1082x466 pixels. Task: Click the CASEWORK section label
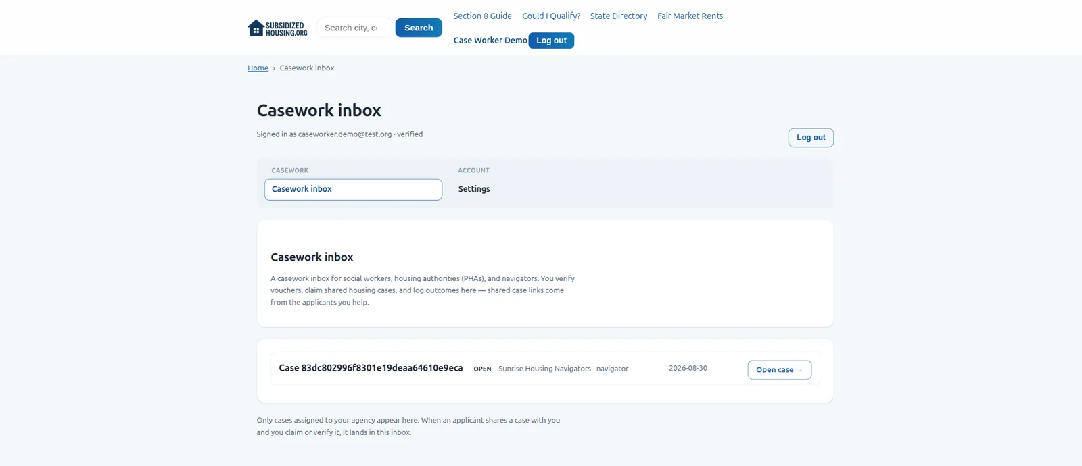[x=290, y=170]
